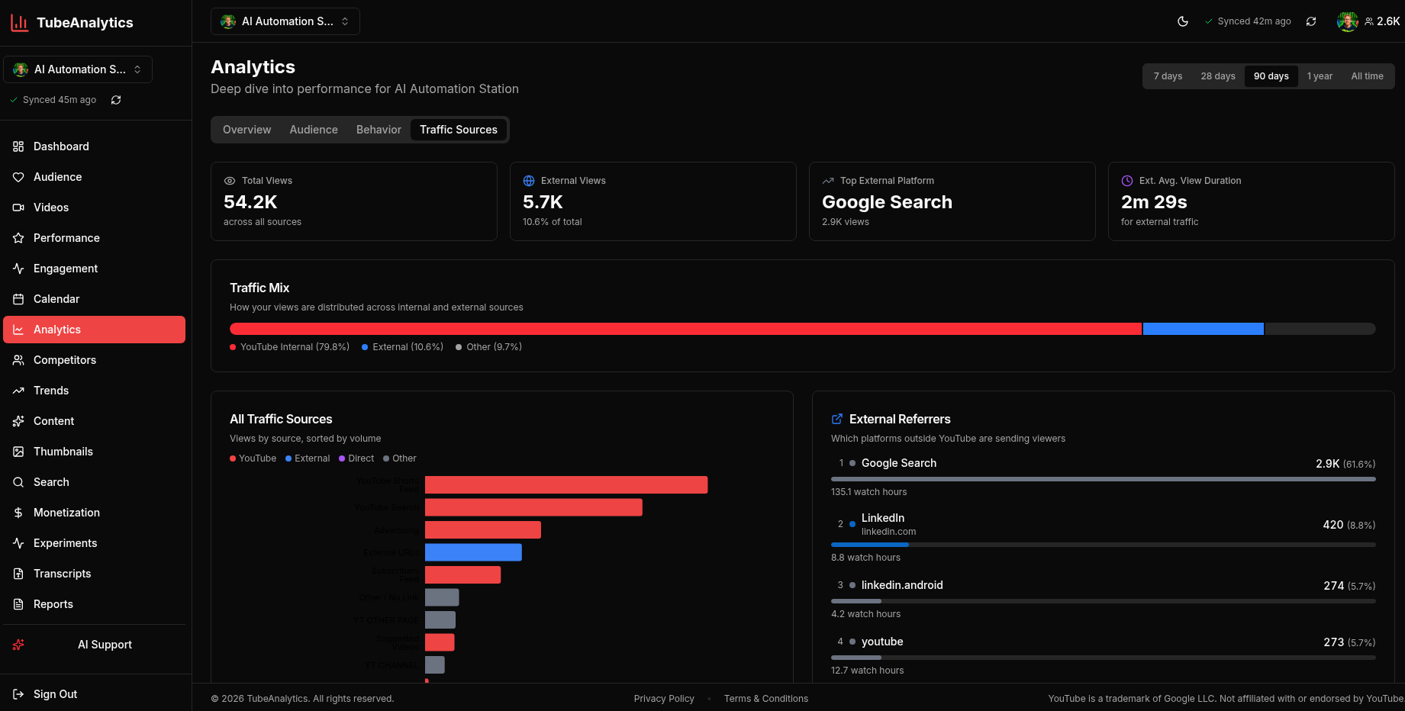Refresh sync using the sidebar refresh icon

tap(115, 99)
